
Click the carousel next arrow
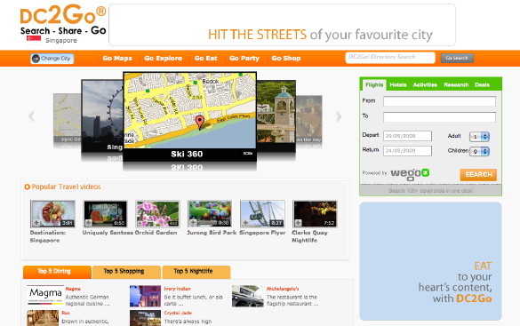[339, 116]
